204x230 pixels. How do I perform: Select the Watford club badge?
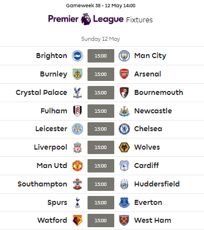tap(77, 221)
